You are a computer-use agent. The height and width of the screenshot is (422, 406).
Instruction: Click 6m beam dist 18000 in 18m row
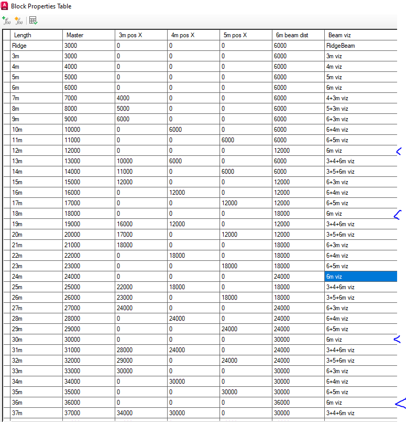tap(298, 214)
